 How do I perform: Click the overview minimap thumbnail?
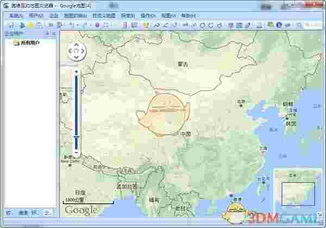point(298,194)
